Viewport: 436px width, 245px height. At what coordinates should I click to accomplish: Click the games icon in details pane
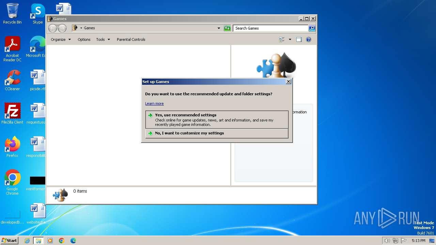60,195
